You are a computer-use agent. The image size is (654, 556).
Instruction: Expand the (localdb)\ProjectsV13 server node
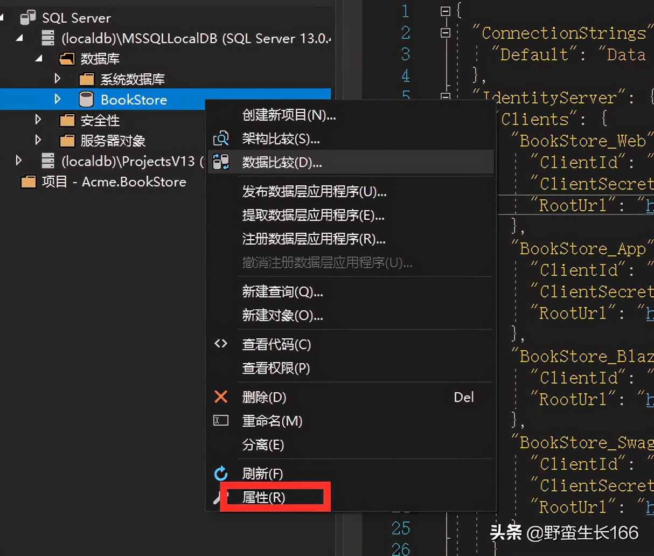pyautogui.click(x=19, y=161)
